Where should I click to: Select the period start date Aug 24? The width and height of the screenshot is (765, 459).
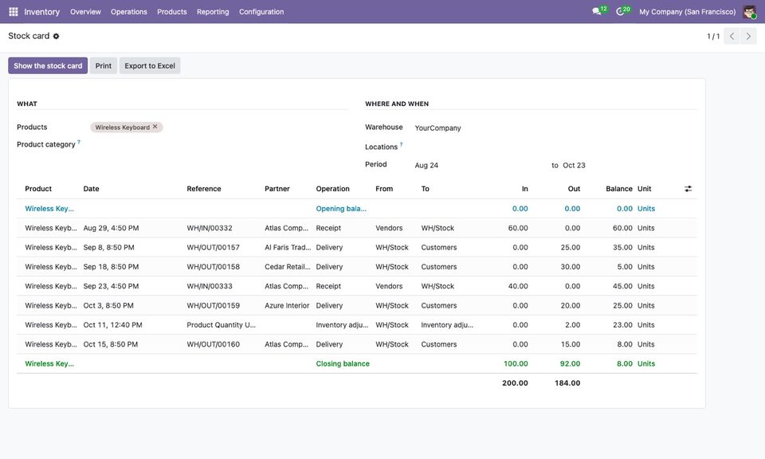426,166
